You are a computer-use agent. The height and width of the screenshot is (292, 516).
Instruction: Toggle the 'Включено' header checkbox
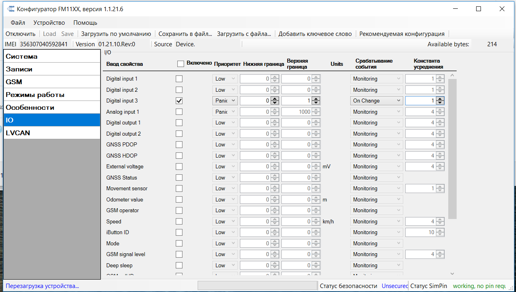181,64
